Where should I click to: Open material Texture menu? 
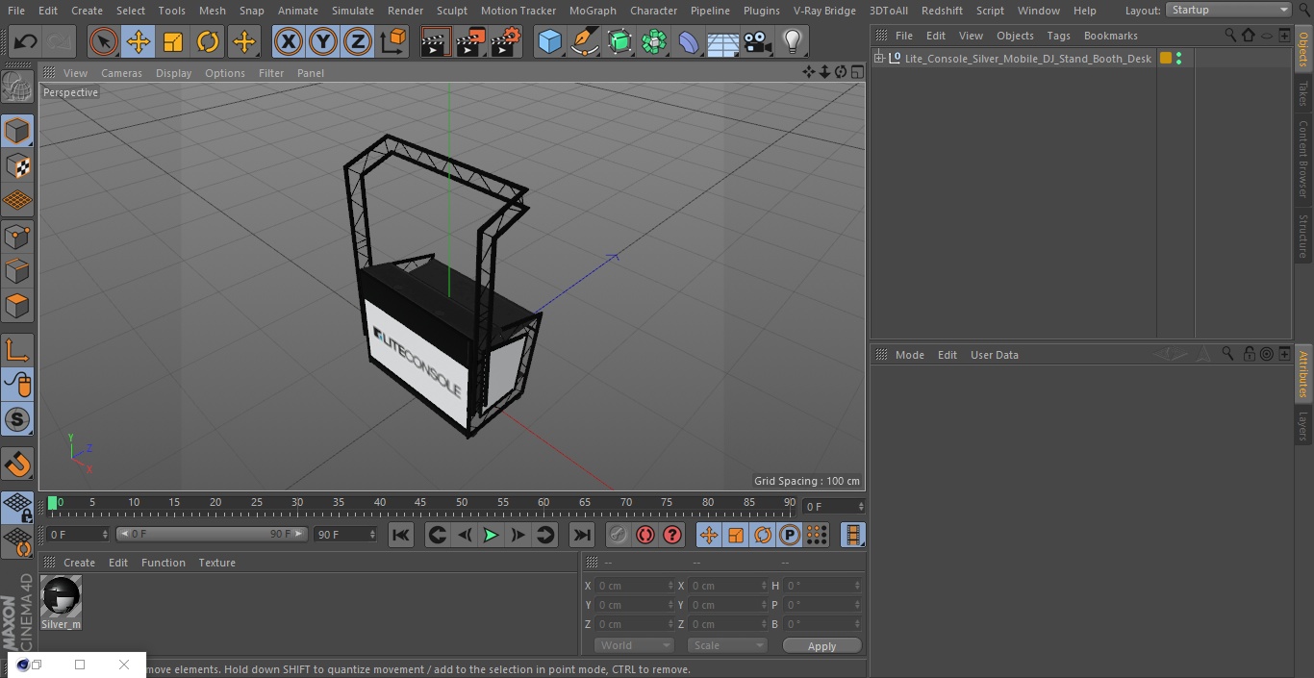click(x=216, y=563)
